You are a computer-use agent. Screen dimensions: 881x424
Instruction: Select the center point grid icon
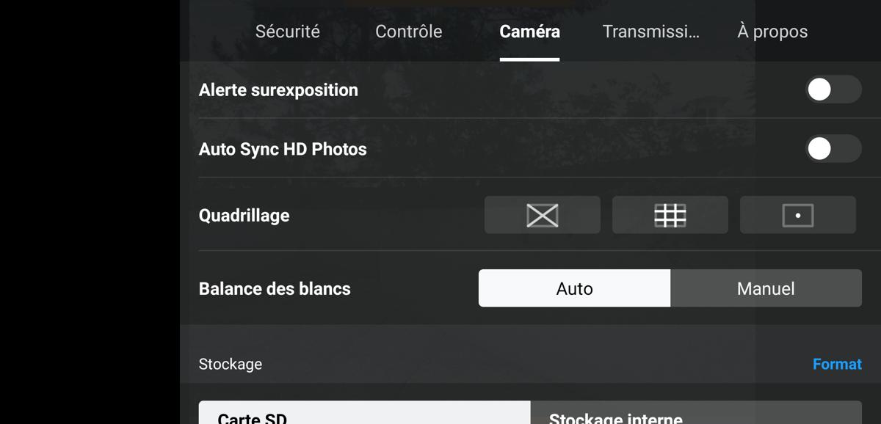[x=798, y=215]
